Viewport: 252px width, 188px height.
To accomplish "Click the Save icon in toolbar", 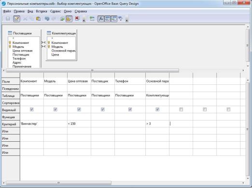I will coord(8,19).
